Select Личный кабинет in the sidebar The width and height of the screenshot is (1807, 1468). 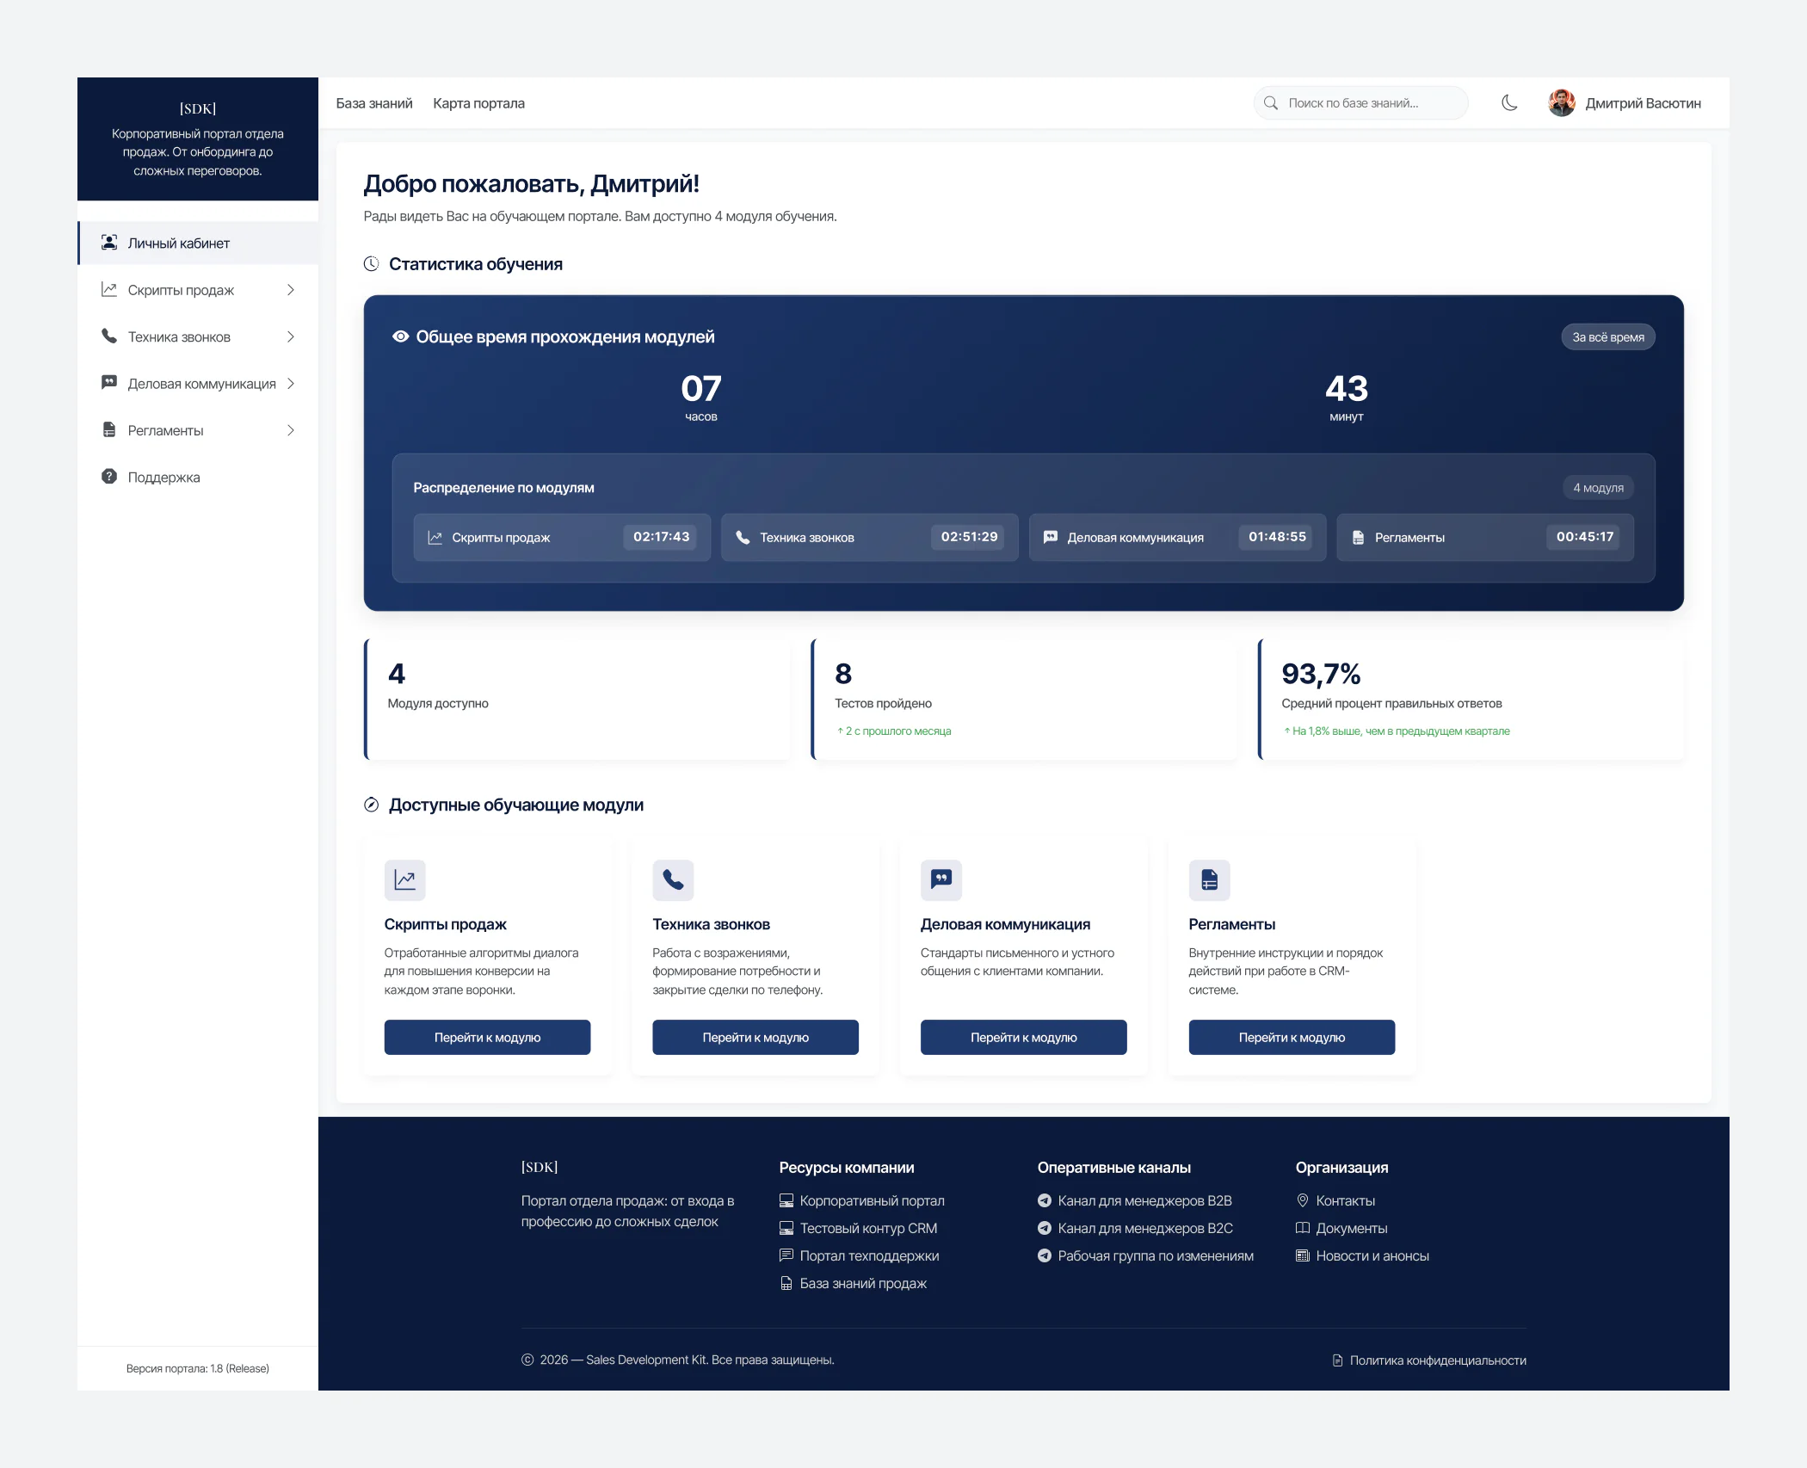(x=198, y=244)
